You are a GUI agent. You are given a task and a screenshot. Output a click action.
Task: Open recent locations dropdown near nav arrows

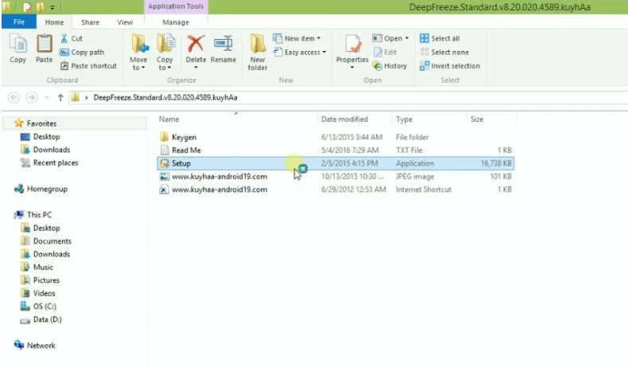(x=46, y=97)
